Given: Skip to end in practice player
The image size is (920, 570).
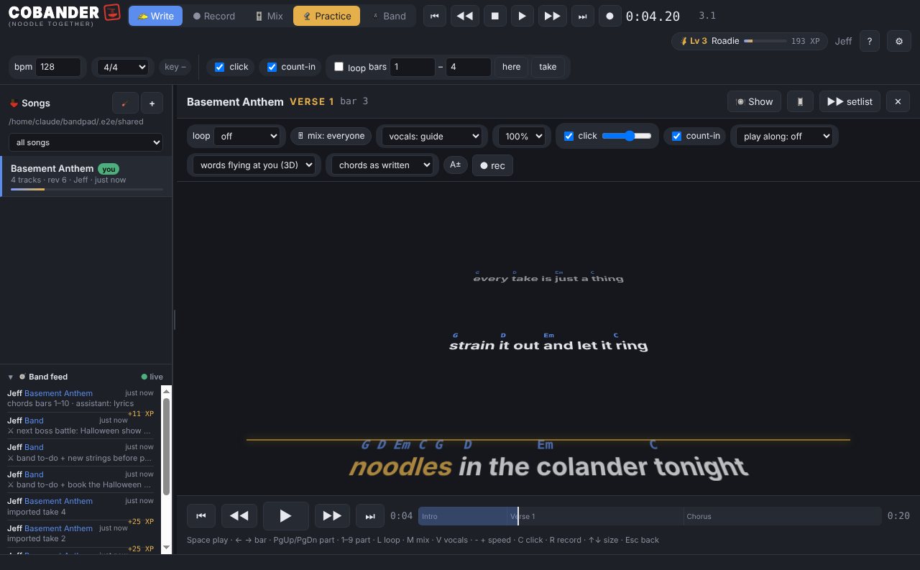Looking at the screenshot, I should (x=370, y=515).
